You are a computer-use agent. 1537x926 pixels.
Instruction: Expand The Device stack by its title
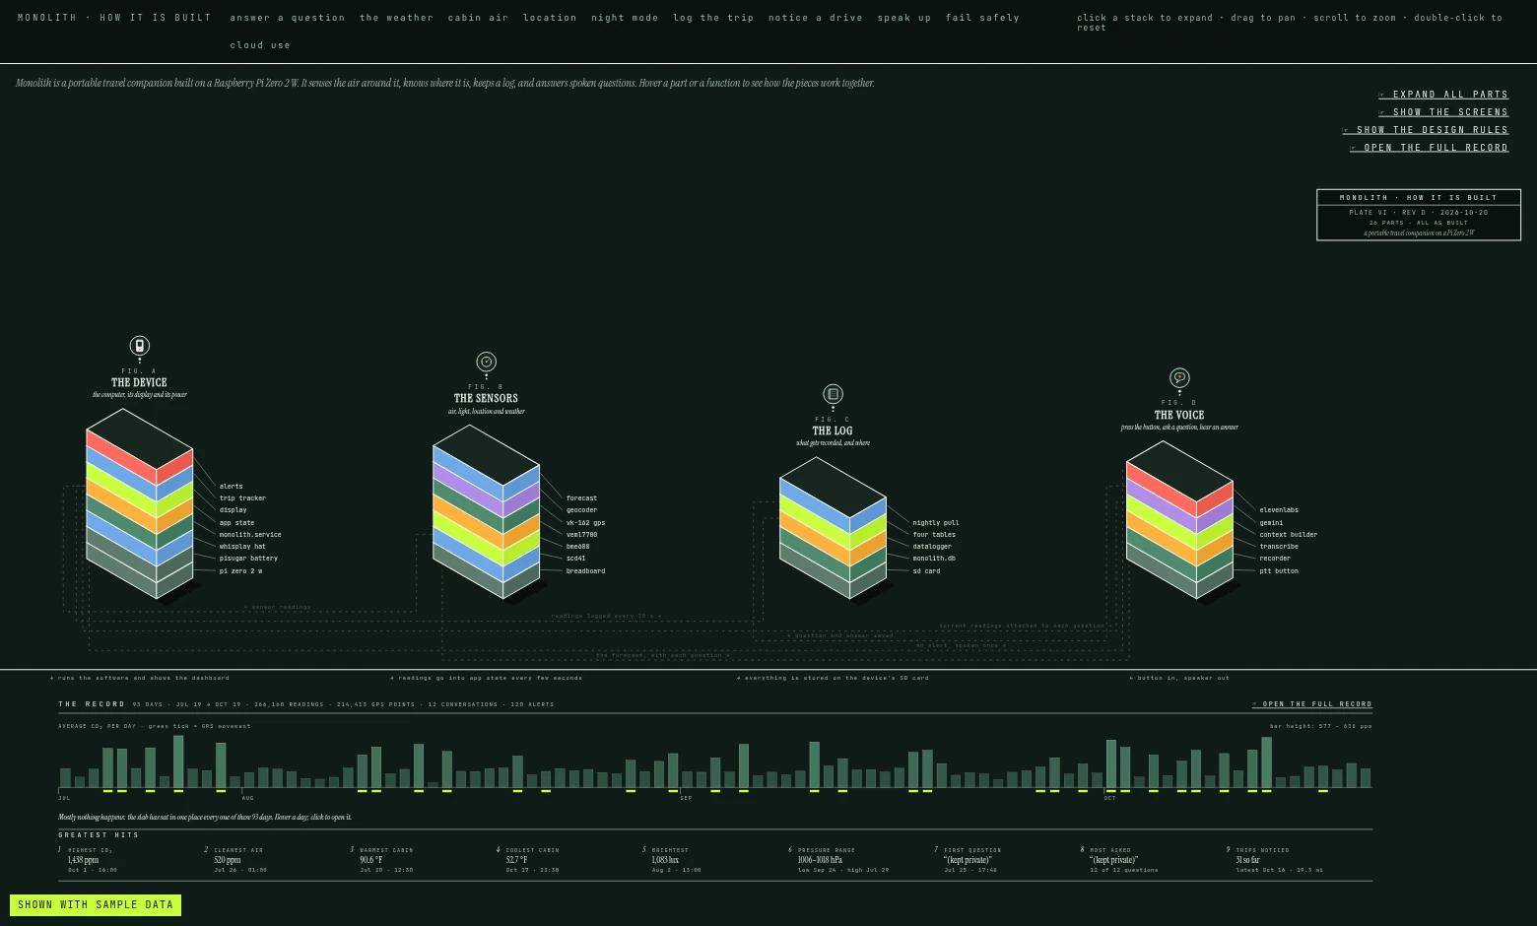coord(139,382)
